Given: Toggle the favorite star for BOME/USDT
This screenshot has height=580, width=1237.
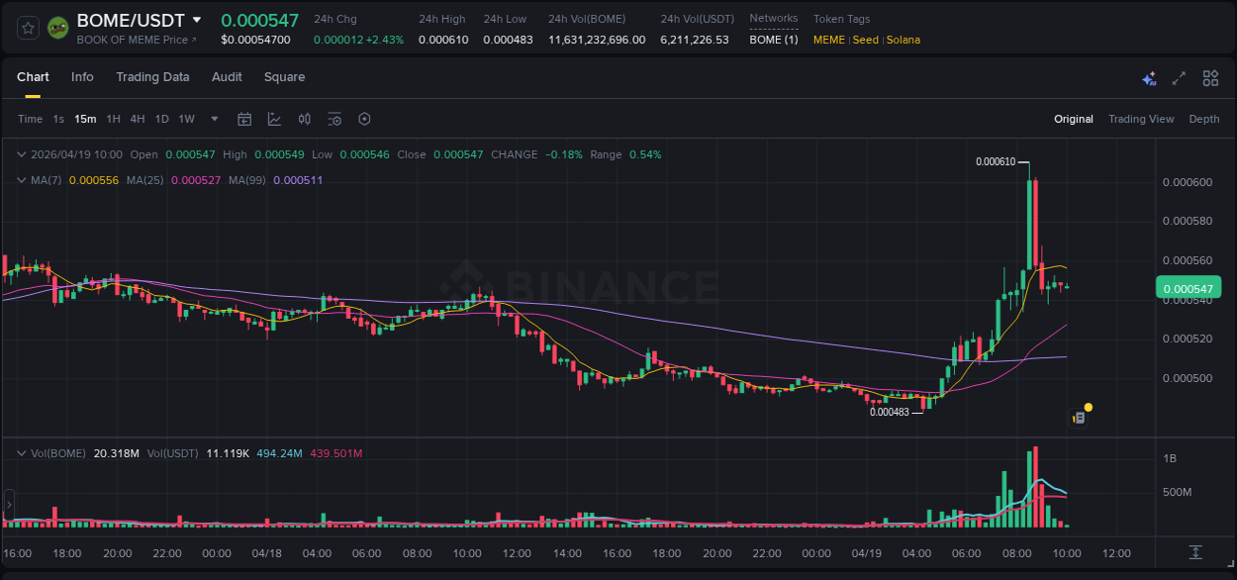Looking at the screenshot, I should click(27, 27).
